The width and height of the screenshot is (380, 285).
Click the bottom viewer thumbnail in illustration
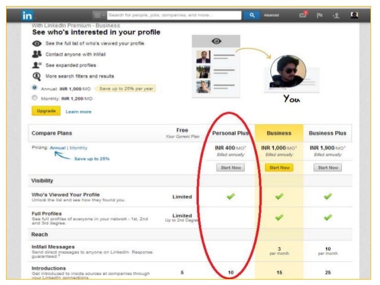[203, 87]
